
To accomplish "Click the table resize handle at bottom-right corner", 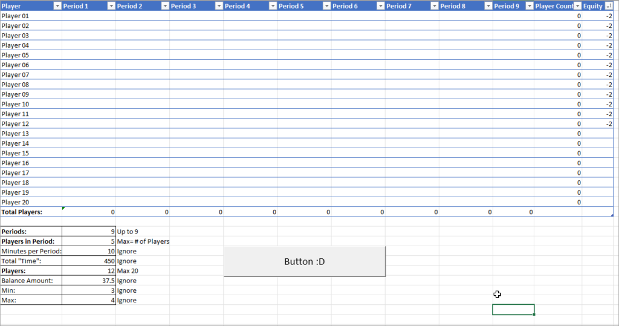I will pyautogui.click(x=612, y=215).
